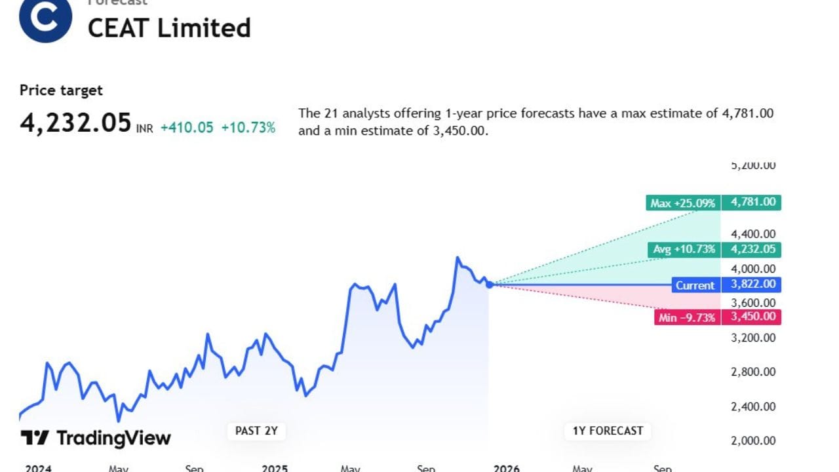Select the Avg +10.73% label
The image size is (839, 472).
684,250
